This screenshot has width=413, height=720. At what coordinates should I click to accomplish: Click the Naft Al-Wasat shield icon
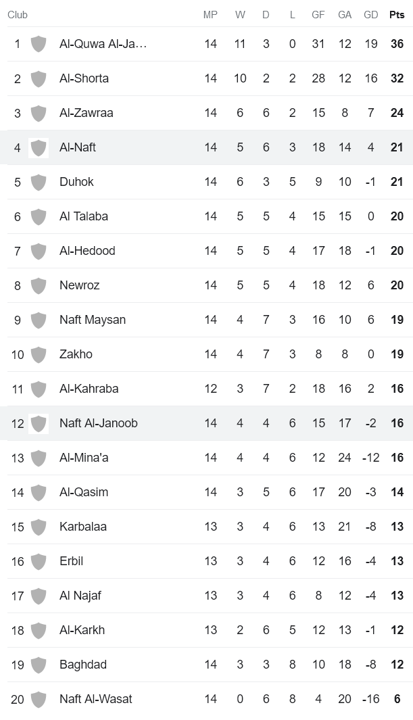coord(39,699)
